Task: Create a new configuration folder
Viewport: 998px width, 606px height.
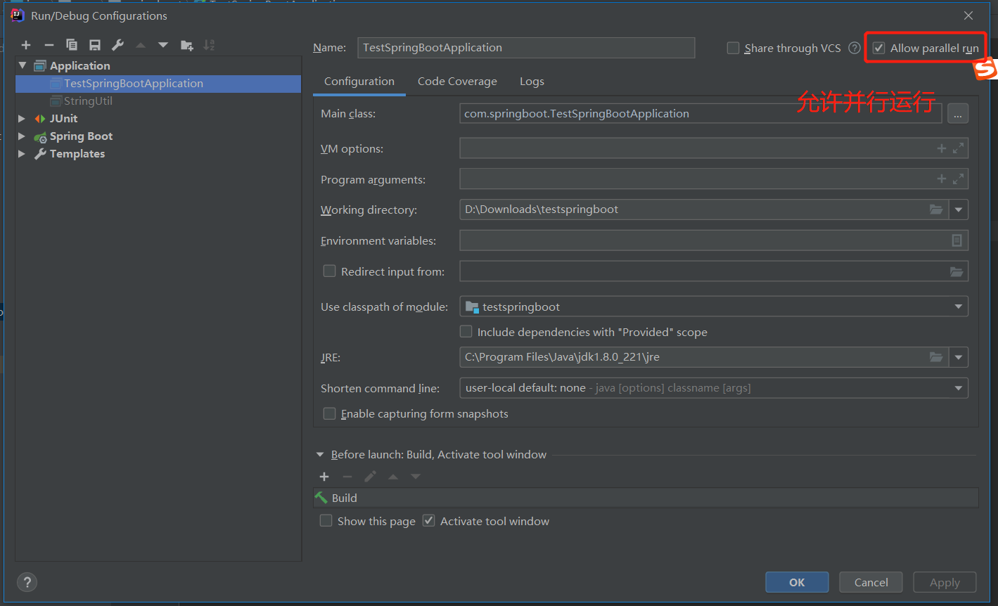Action: [x=186, y=44]
